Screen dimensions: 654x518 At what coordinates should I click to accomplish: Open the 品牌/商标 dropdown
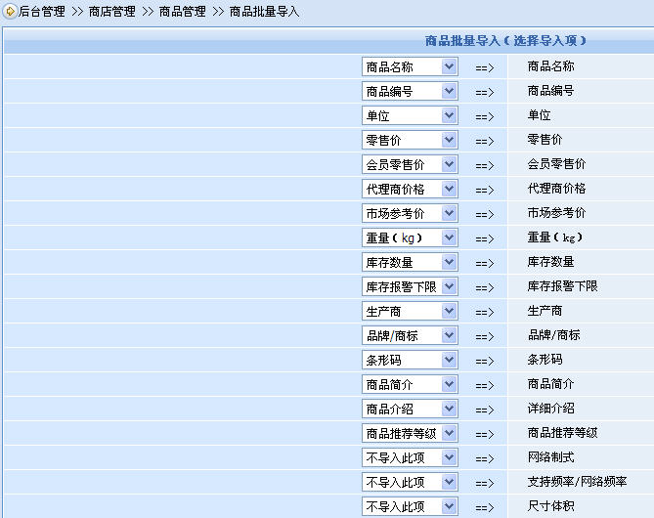[409, 335]
